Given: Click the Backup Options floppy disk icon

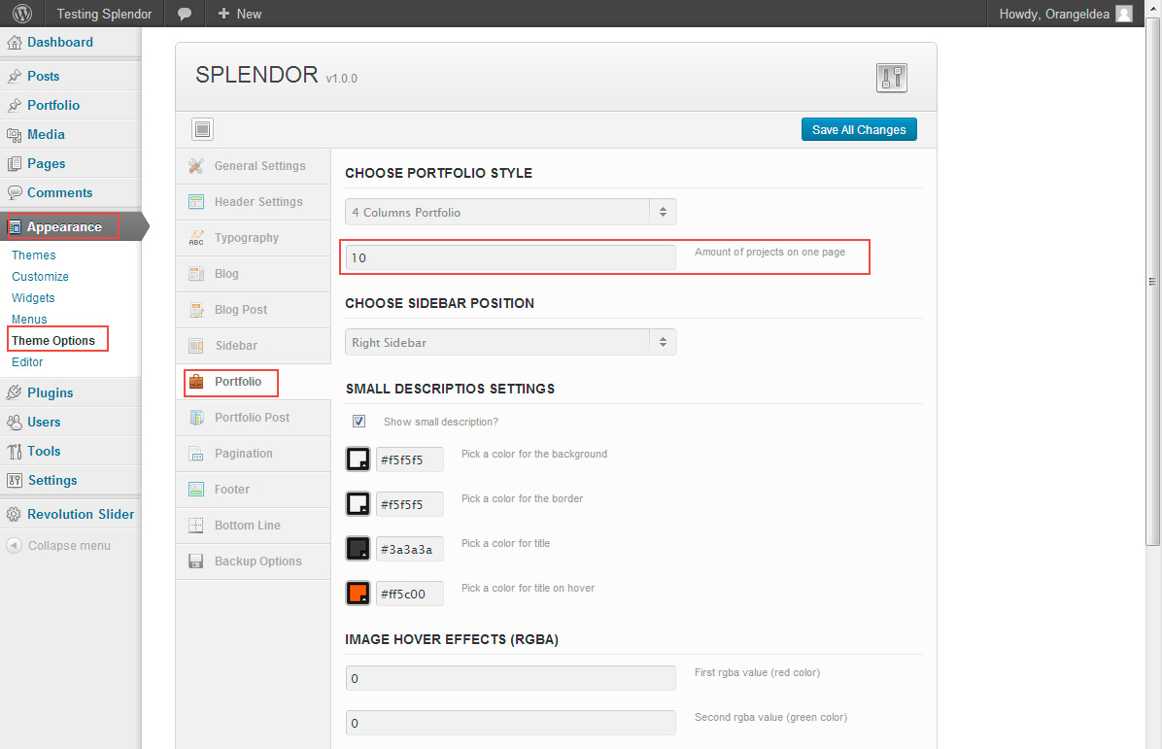Looking at the screenshot, I should tap(195, 561).
